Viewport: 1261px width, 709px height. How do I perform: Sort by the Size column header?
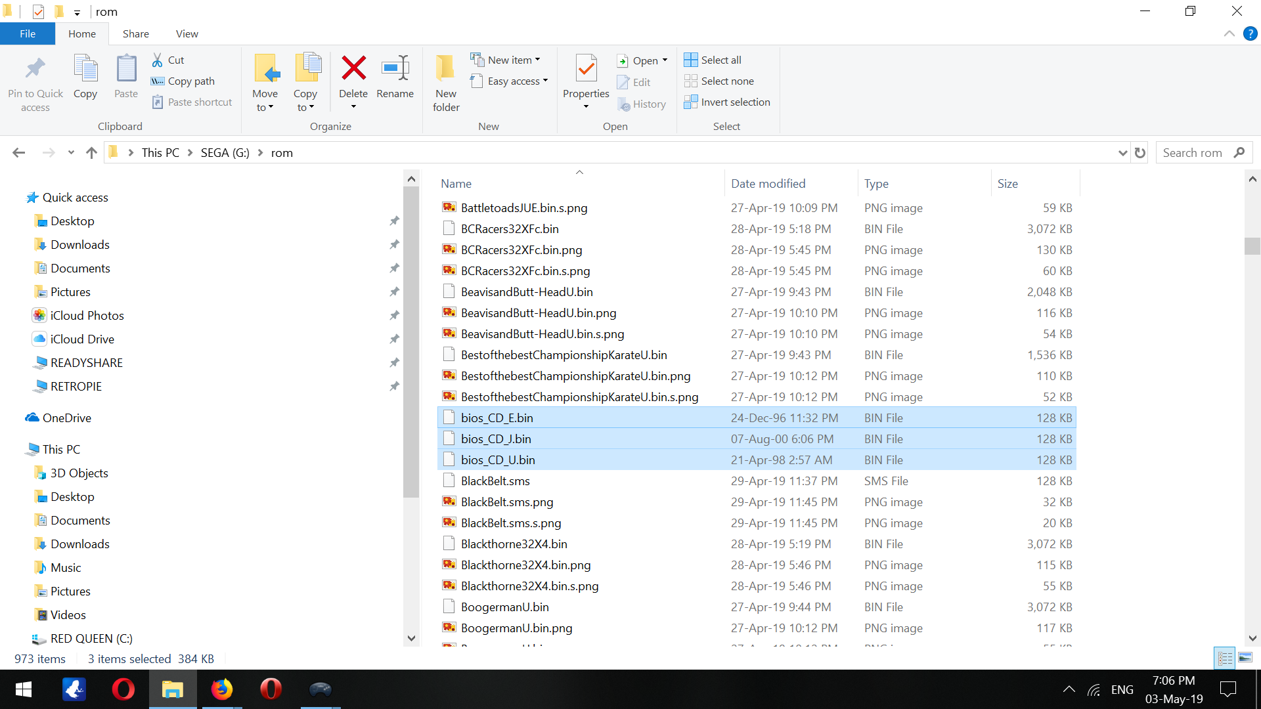coord(1034,184)
